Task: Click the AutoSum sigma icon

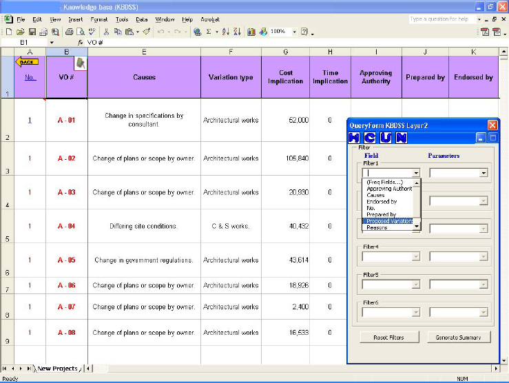Action: 209,32
